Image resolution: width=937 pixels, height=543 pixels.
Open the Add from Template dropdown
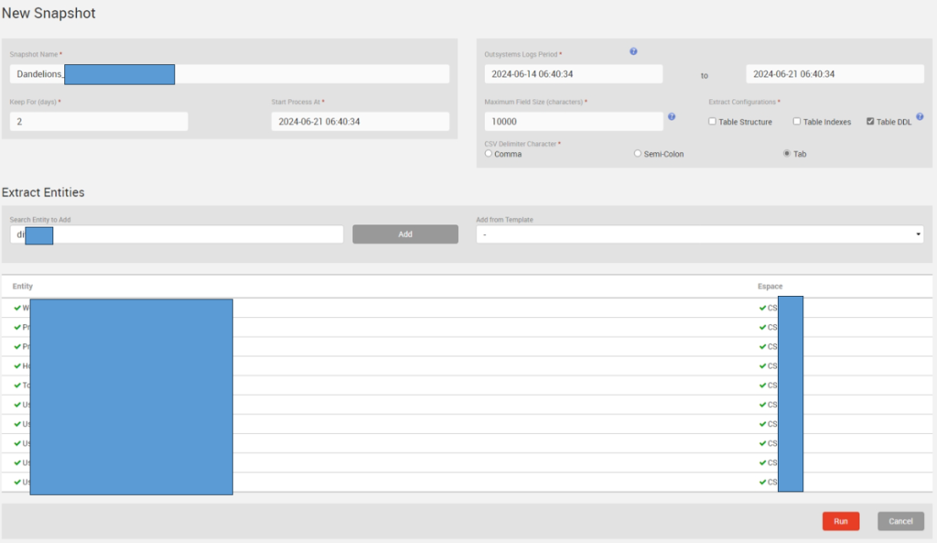coord(701,234)
